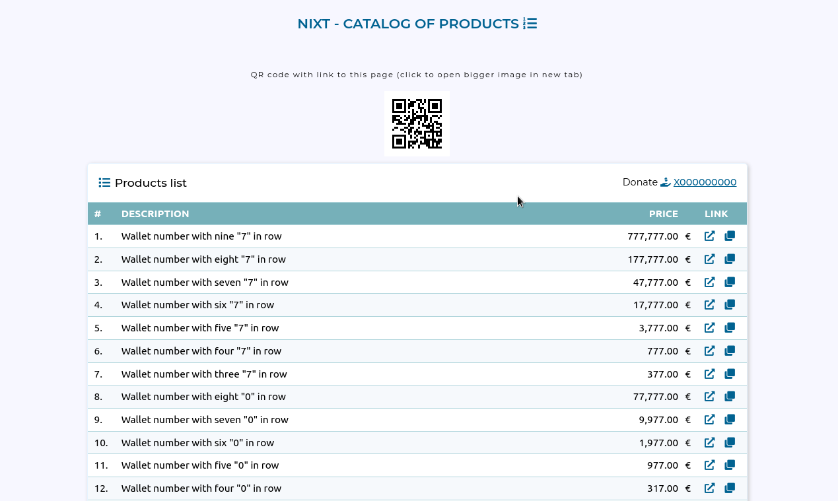Viewport: 838px width, 501px height.
Task: Open link for wallet with nine "7"
Action: pos(709,236)
